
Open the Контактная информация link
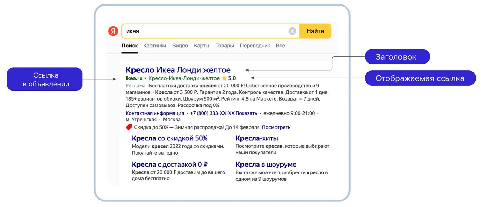pyautogui.click(x=155, y=113)
